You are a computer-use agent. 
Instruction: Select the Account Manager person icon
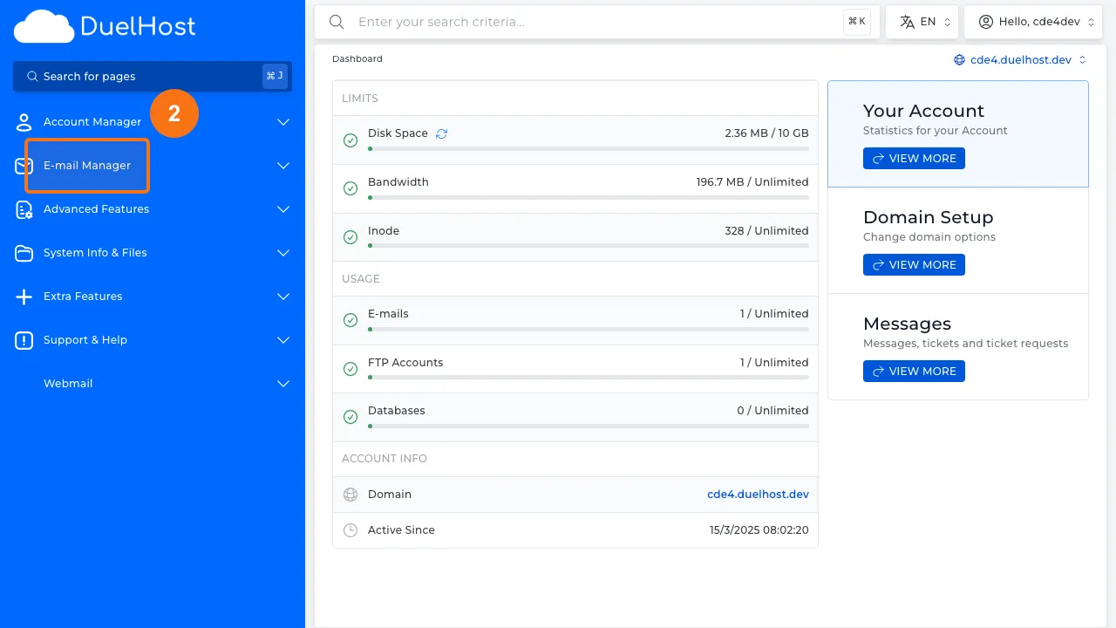(24, 122)
